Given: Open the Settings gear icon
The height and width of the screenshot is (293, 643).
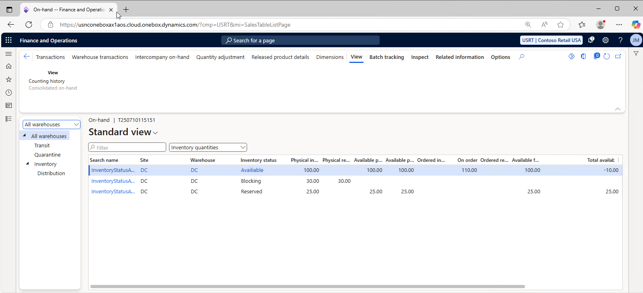Looking at the screenshot, I should tap(605, 40).
